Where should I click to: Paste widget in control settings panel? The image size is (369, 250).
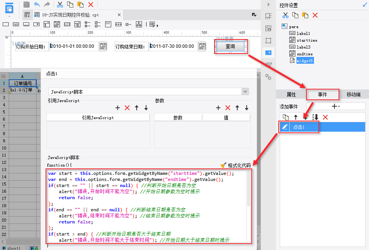point(305,15)
